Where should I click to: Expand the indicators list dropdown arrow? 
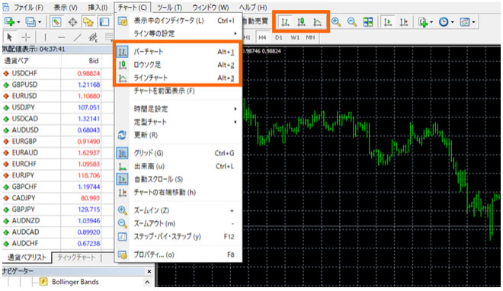(431, 22)
